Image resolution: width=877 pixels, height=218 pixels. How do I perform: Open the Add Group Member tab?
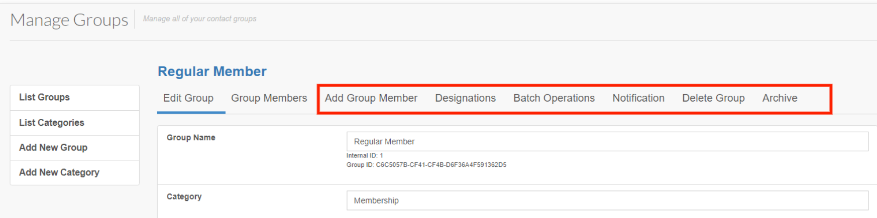coord(371,98)
